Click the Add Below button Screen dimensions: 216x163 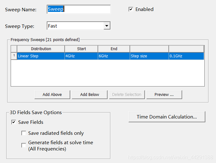(x=90, y=95)
